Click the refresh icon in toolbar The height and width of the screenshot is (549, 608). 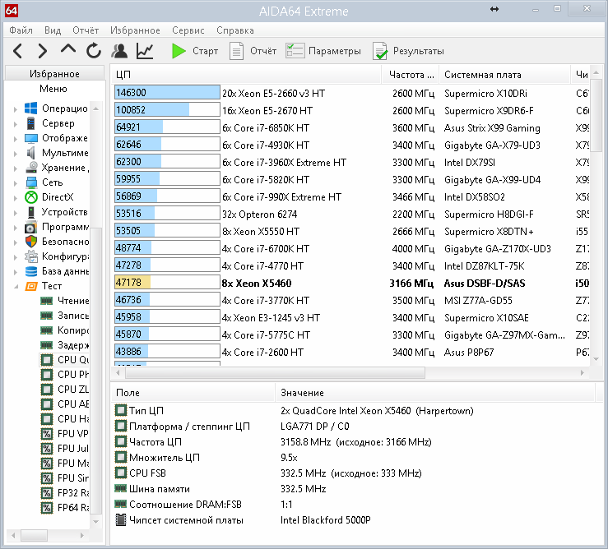94,51
